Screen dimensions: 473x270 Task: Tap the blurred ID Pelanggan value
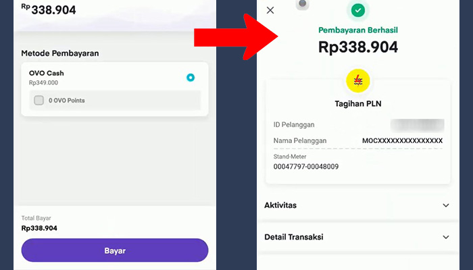(x=417, y=126)
